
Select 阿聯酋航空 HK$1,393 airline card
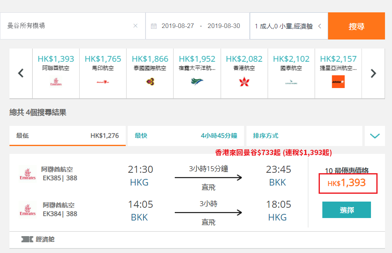[x=56, y=73]
